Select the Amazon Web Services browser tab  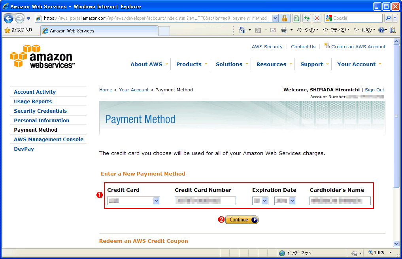(x=100, y=31)
